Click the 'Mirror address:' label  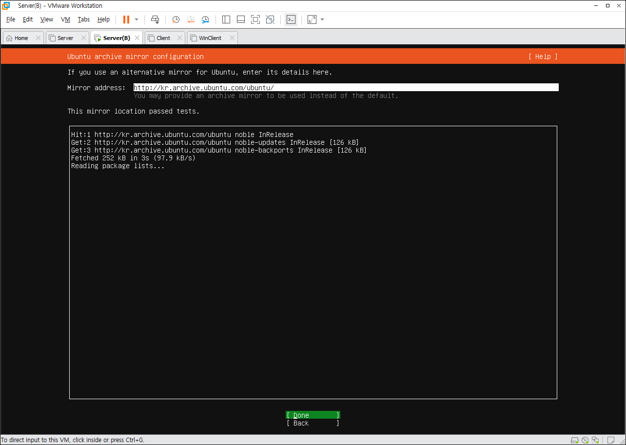click(x=97, y=88)
